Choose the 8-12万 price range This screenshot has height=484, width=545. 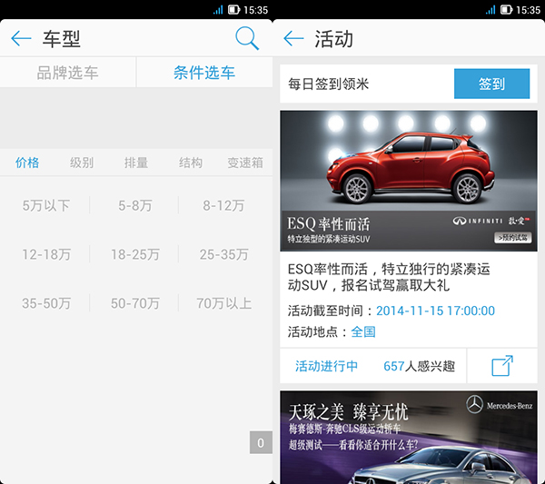click(x=223, y=205)
